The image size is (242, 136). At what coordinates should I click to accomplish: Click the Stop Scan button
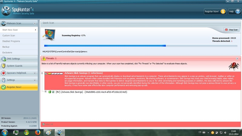(x=232, y=30)
